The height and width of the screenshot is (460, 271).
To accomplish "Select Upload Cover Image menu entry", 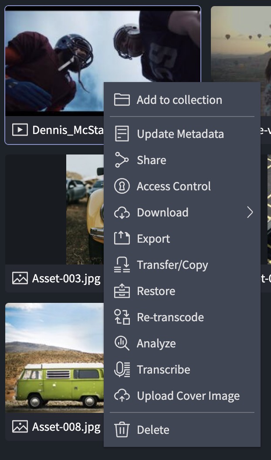I will click(188, 396).
